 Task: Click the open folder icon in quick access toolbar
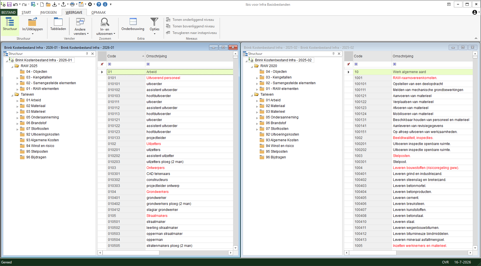(x=48, y=4)
